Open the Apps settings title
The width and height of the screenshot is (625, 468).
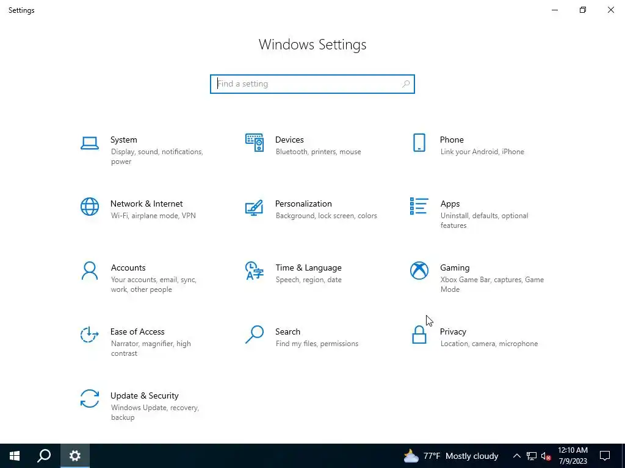click(450, 204)
